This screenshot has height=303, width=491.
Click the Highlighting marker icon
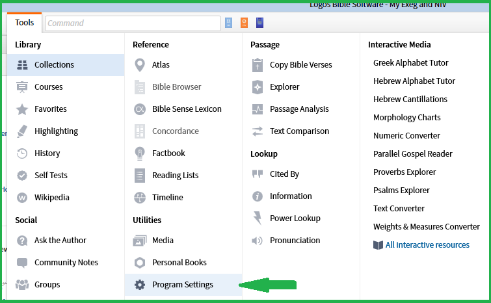[22, 131]
